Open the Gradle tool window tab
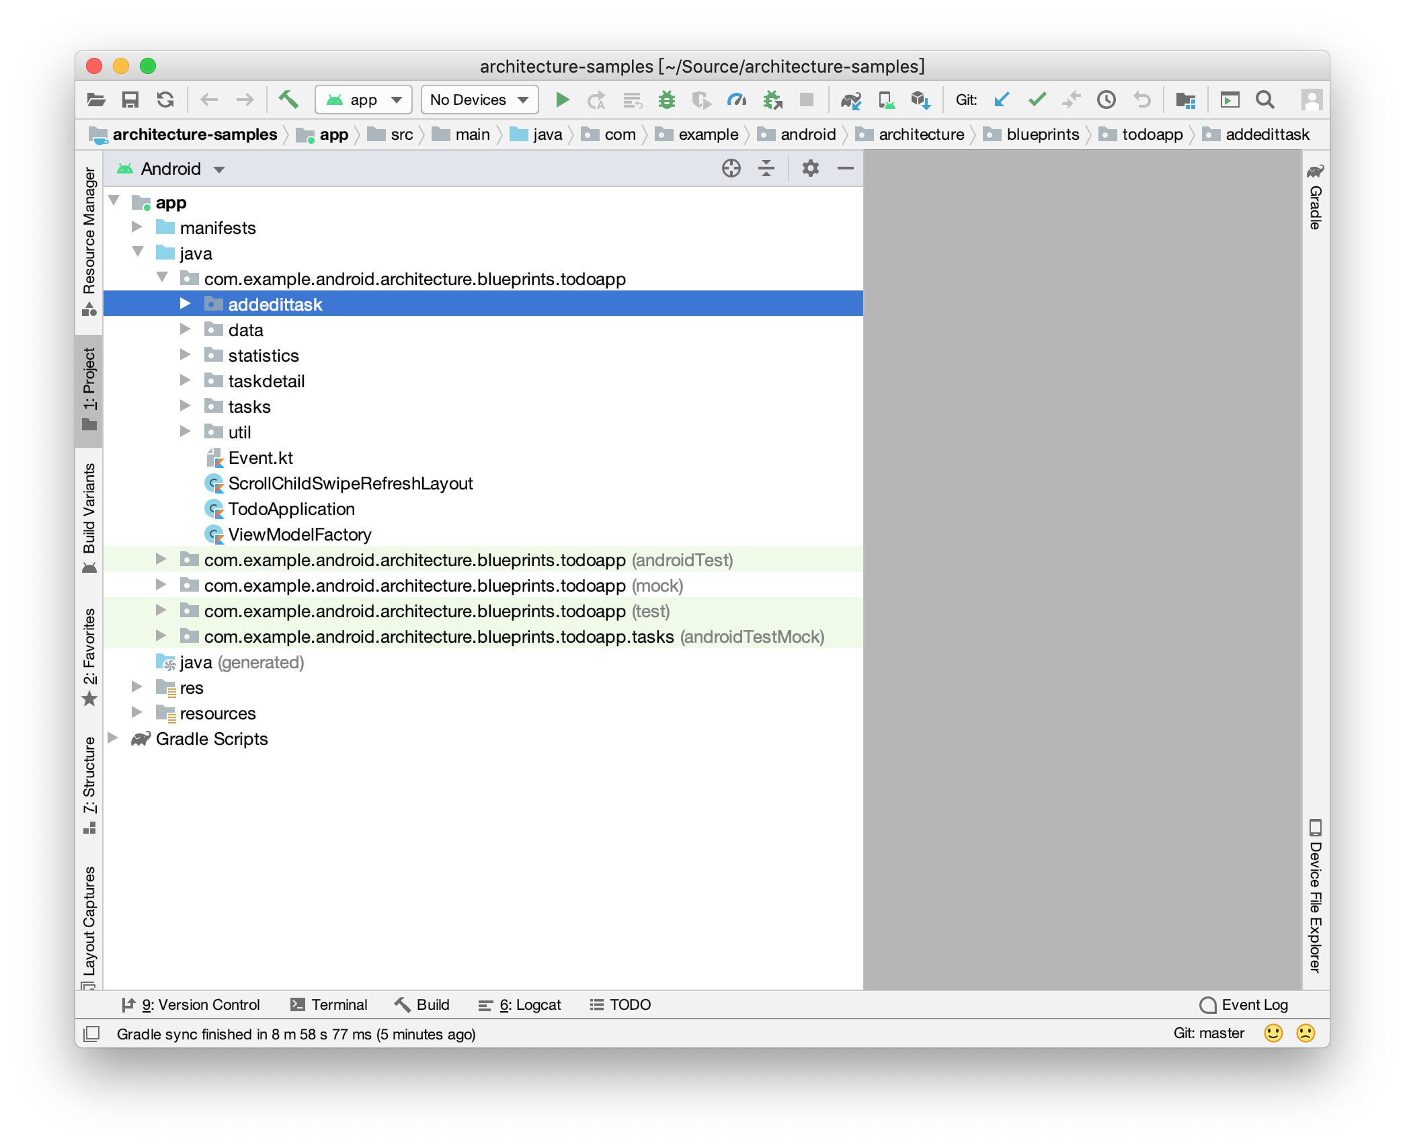The width and height of the screenshot is (1405, 1147). click(1316, 196)
